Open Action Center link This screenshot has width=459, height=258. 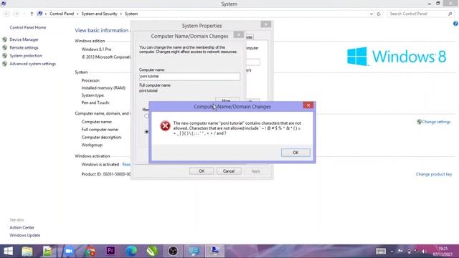(x=22, y=228)
